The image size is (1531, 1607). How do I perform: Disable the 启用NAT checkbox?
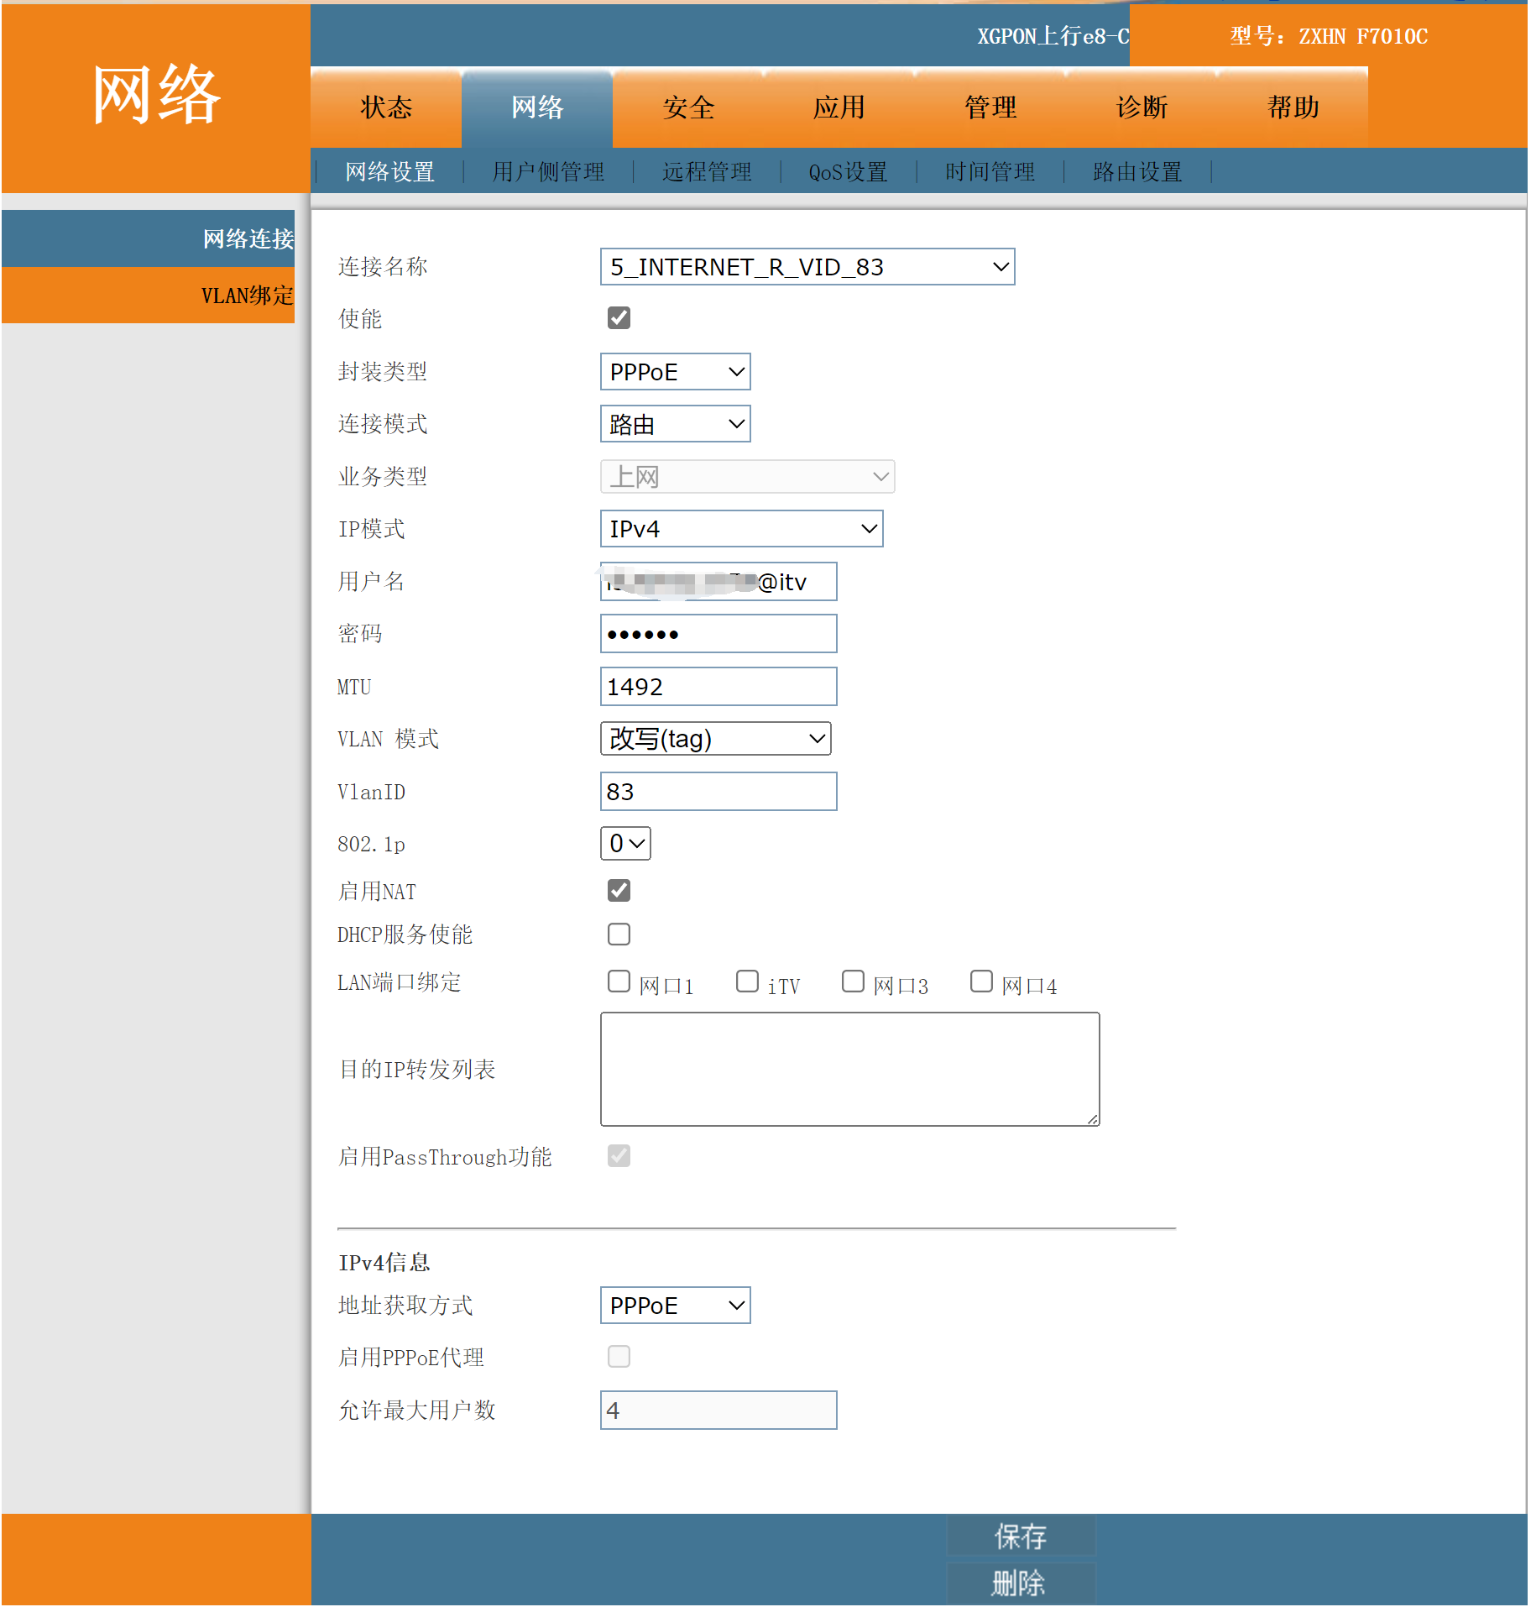click(619, 891)
